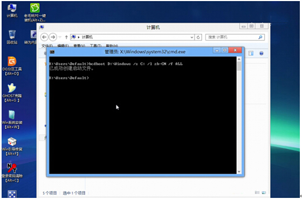Open the 编辑(E) menu

click(x=63, y=46)
